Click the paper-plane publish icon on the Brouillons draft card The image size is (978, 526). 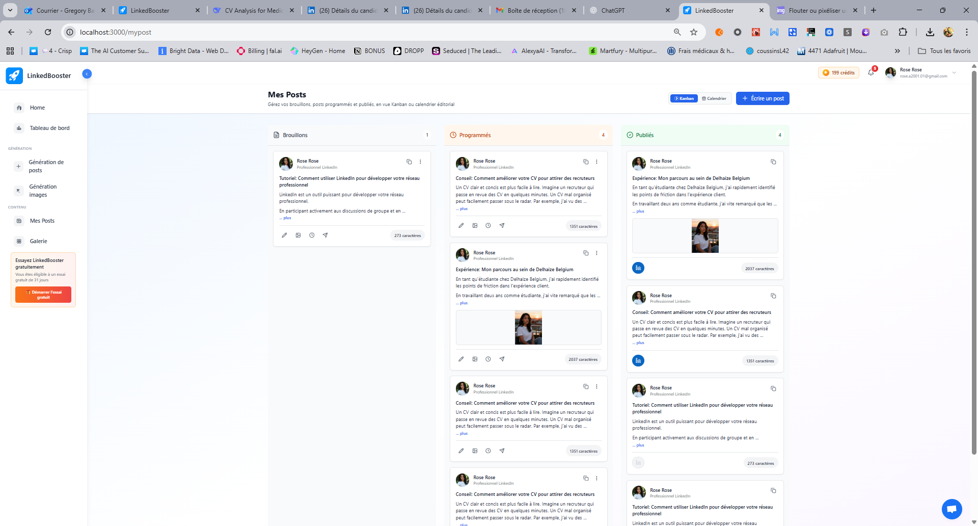tap(325, 235)
